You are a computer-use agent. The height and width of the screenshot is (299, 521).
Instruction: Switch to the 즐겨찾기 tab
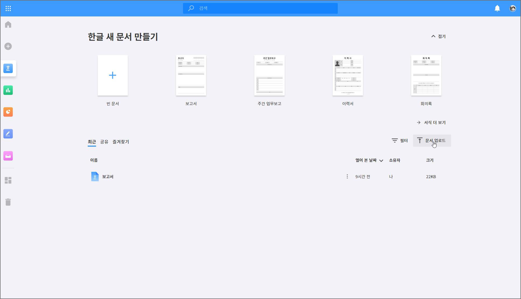click(121, 142)
